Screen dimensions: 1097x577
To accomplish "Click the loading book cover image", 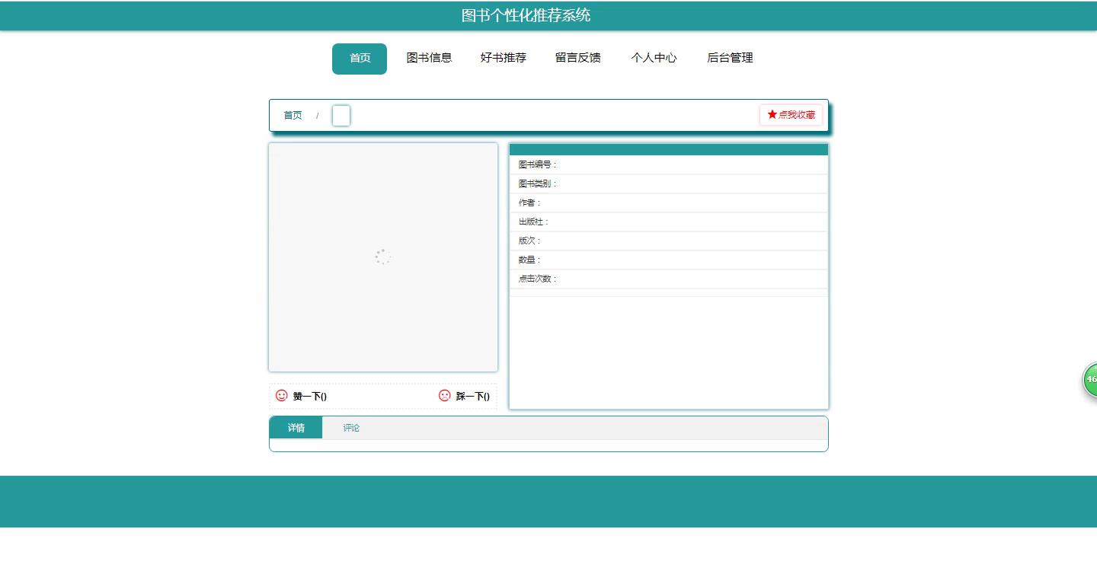I will [x=382, y=257].
